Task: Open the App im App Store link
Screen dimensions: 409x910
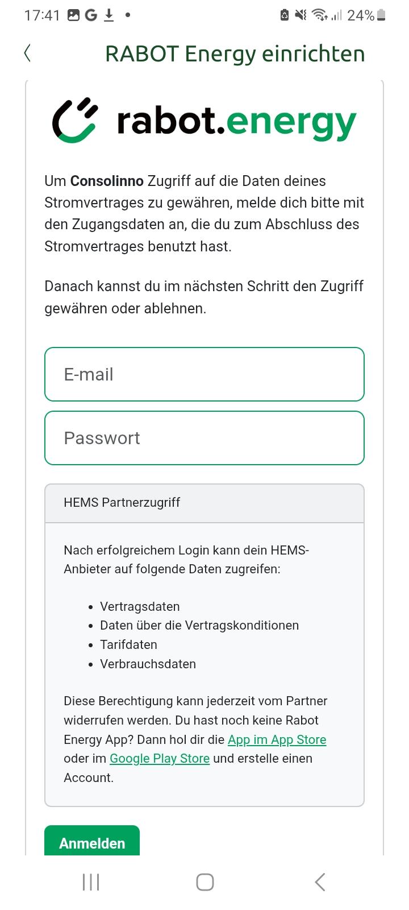Action: pos(277,739)
